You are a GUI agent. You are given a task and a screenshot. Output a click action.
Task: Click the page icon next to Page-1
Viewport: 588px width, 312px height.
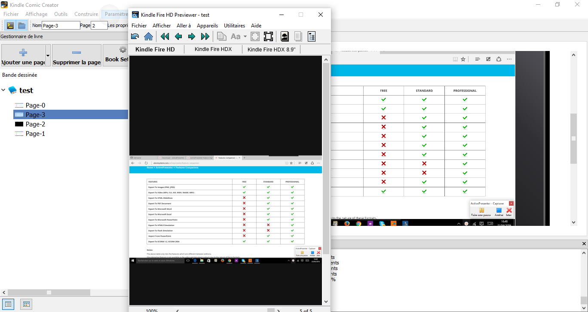(19, 134)
